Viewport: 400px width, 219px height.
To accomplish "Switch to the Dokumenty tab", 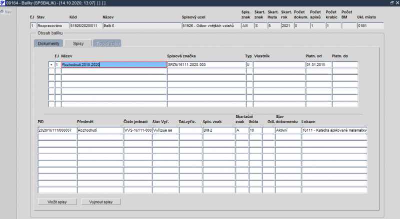I will (49, 43).
